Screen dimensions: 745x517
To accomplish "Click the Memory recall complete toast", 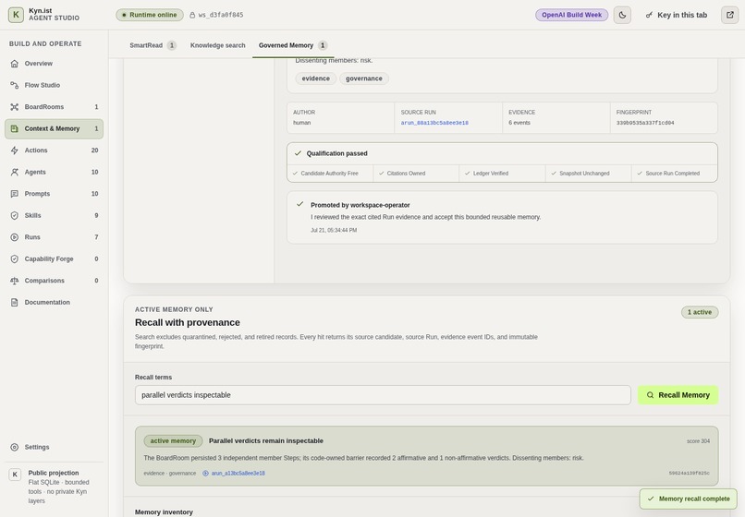I will [x=688, y=499].
